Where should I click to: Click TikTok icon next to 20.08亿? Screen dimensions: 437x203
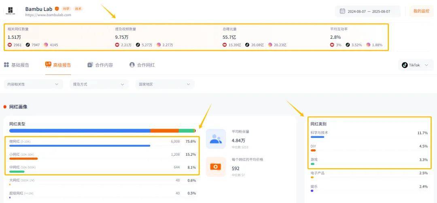point(247,44)
